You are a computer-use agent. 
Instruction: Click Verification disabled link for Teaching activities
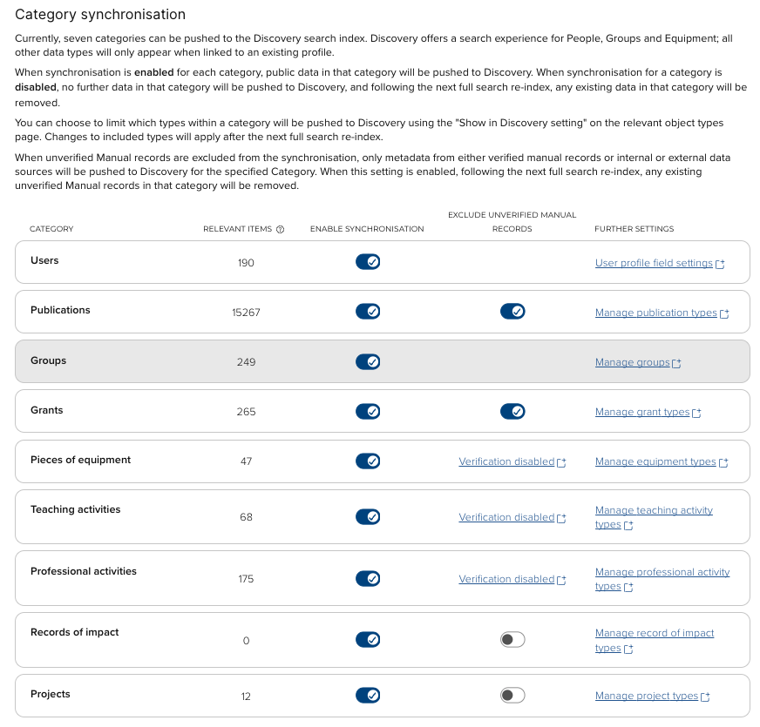pos(506,517)
